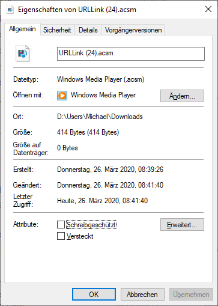Image resolution: width=218 pixels, height=306 pixels.
Task: Click the orange Windows Media Player icon
Action: [x=62, y=96]
